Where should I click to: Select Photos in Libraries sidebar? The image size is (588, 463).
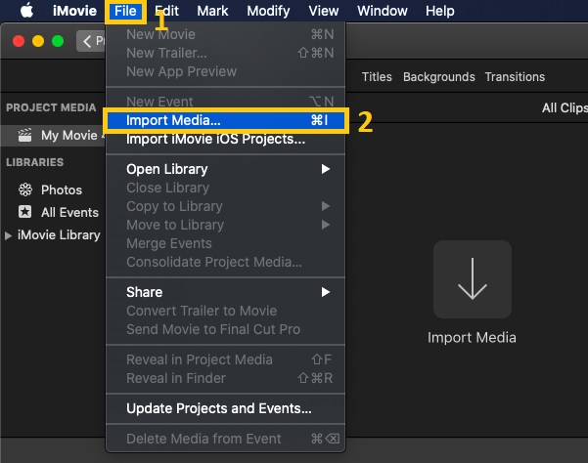click(62, 190)
